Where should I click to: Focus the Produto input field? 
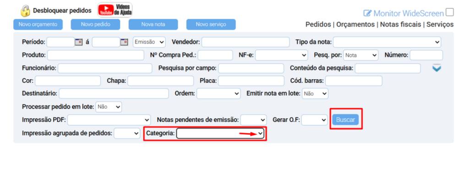click(x=96, y=55)
